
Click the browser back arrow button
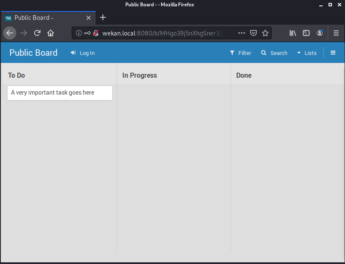coord(10,33)
